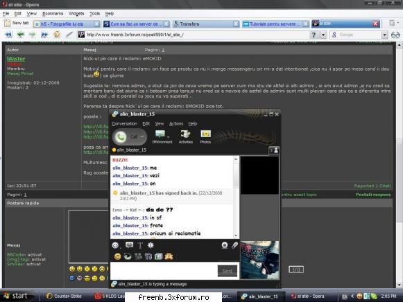Open text formatting T icon
This screenshot has height=302, width=403.
coord(140,246)
